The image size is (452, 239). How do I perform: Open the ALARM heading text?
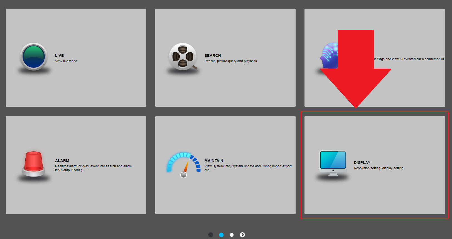click(62, 161)
